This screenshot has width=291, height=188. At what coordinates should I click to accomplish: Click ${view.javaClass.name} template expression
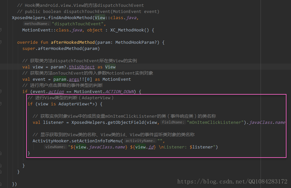coord(99,147)
